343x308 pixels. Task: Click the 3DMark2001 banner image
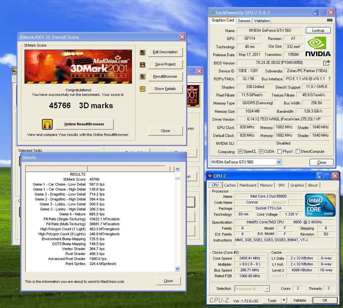click(78, 67)
